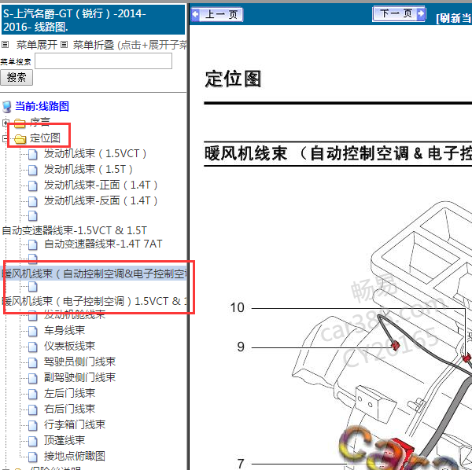The image size is (472, 470).
Task: Click 菜单折叠 to collapse all menus
Action: click(94, 45)
